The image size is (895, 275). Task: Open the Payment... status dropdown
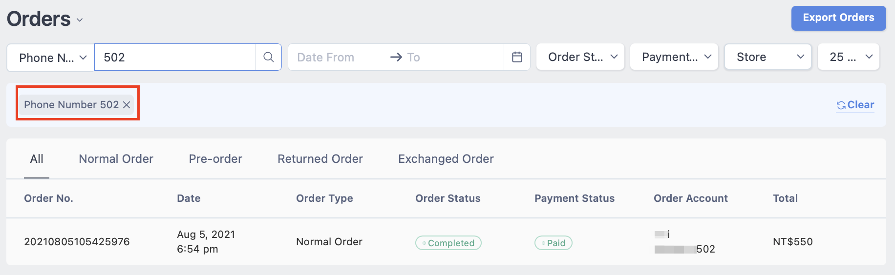(x=674, y=57)
